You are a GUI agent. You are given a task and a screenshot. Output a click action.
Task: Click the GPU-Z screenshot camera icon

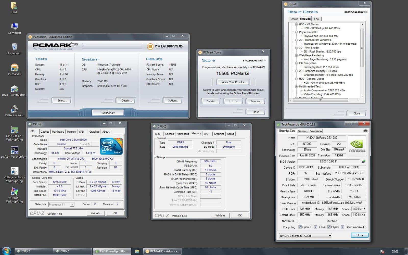click(365, 131)
